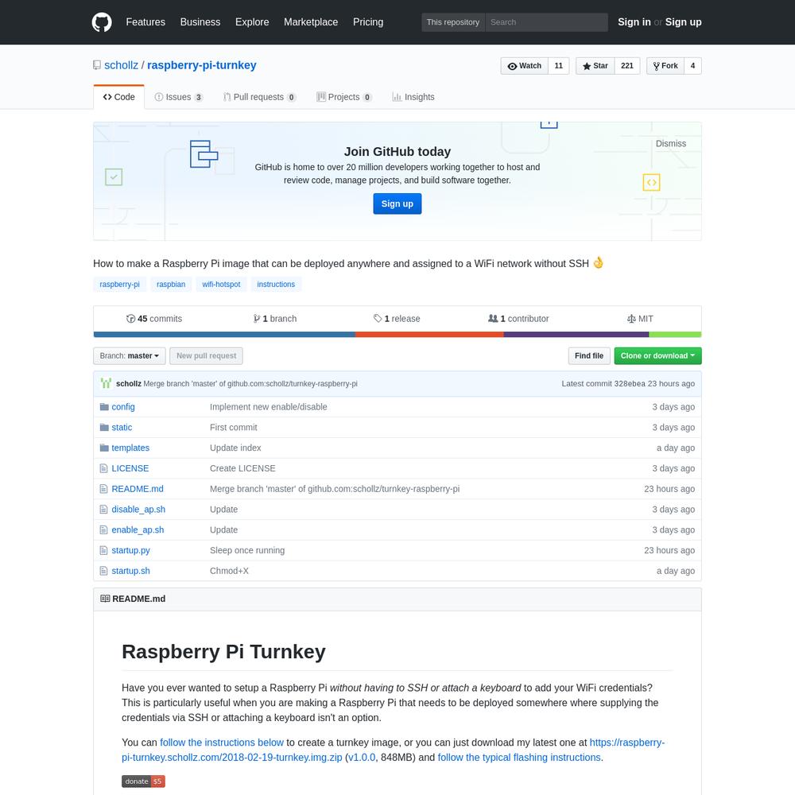Open the MIT license link

[640, 319]
